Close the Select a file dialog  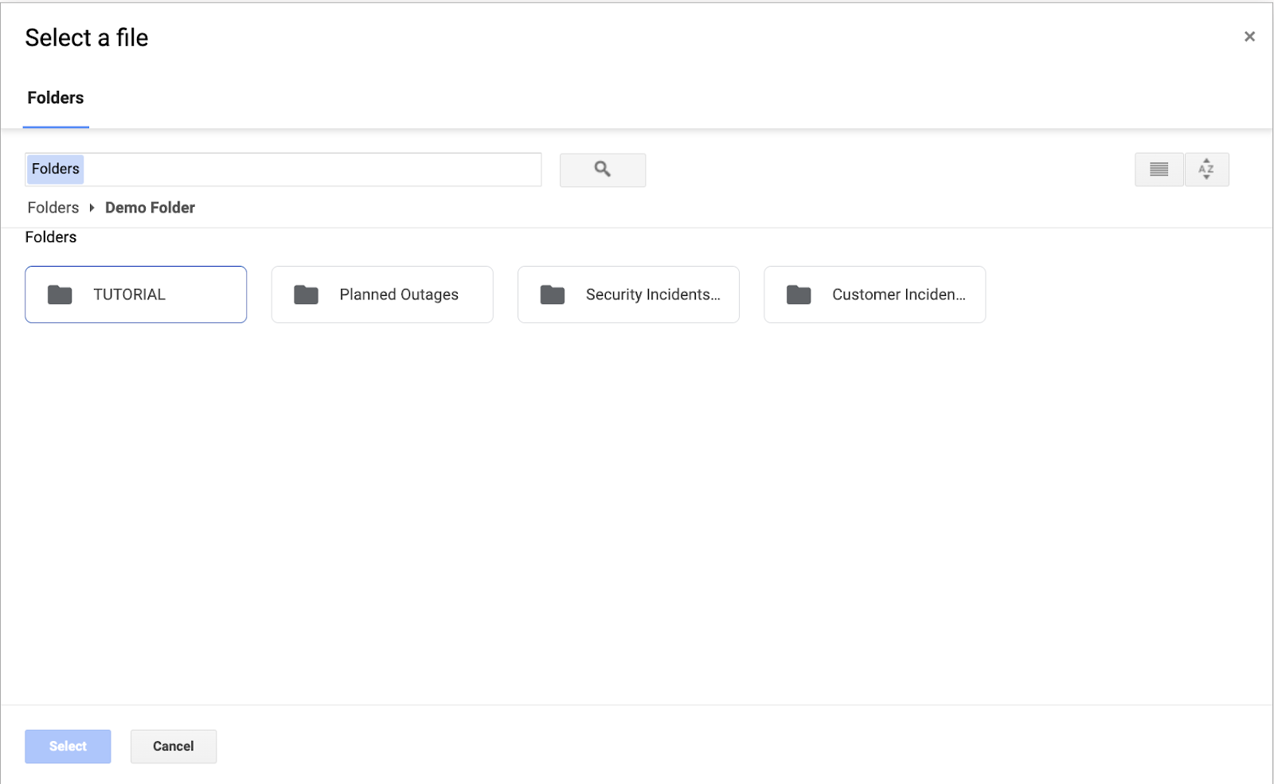1249,37
